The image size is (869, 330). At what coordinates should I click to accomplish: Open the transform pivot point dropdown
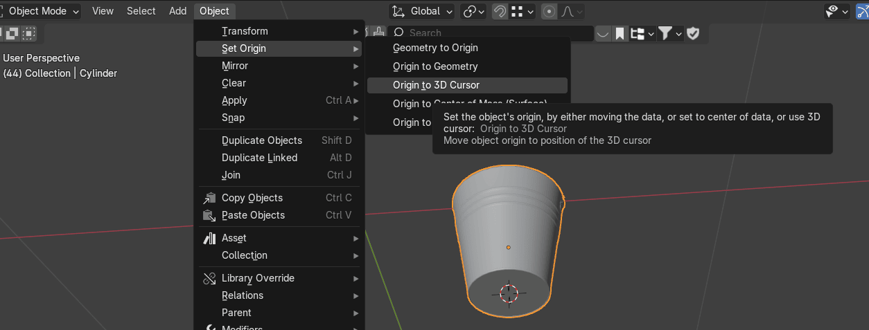[x=475, y=11]
